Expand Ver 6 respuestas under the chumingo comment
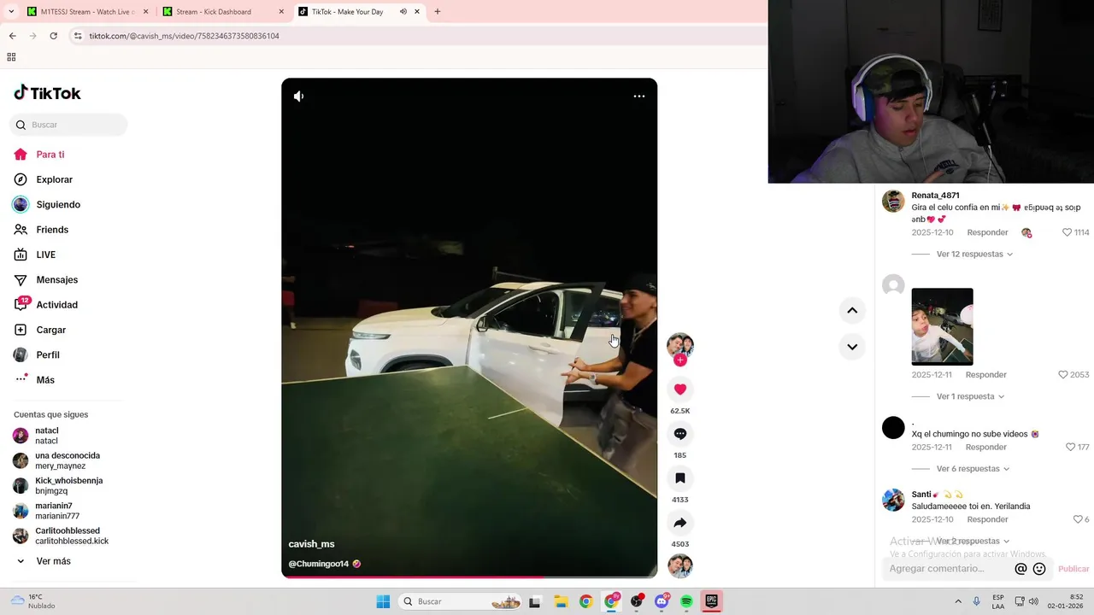1094x615 pixels. (x=973, y=469)
